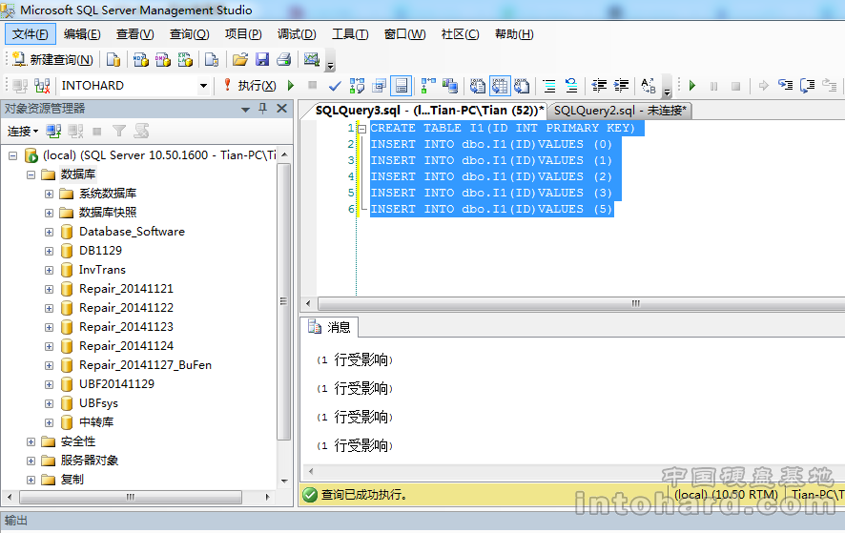Click Specify Values for Template Parameters icon
The image size is (845, 533).
pyautogui.click(x=649, y=86)
